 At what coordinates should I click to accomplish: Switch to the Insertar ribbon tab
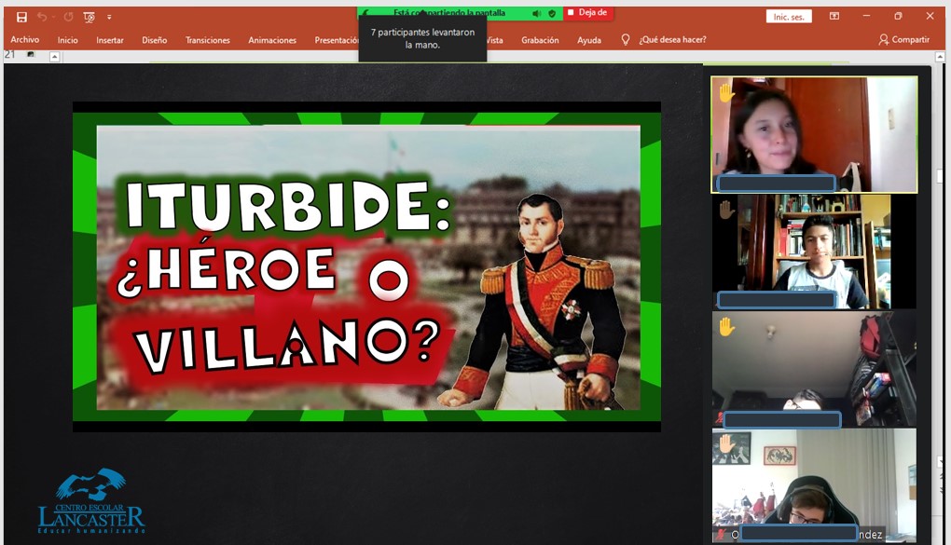[110, 40]
